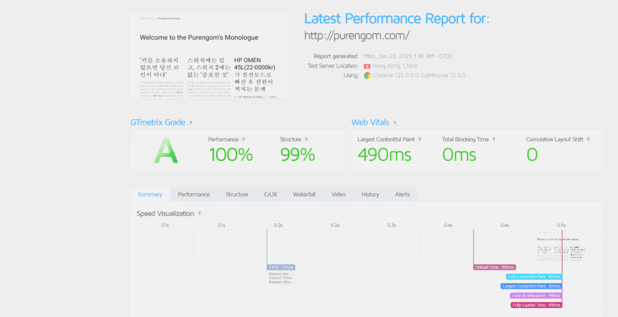Open the CrUX tab
618x317 pixels.
point(271,195)
